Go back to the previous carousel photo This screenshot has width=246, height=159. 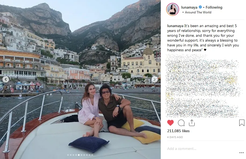click(x=6, y=79)
